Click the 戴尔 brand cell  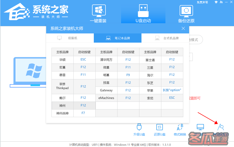pyautogui.click(x=62, y=98)
